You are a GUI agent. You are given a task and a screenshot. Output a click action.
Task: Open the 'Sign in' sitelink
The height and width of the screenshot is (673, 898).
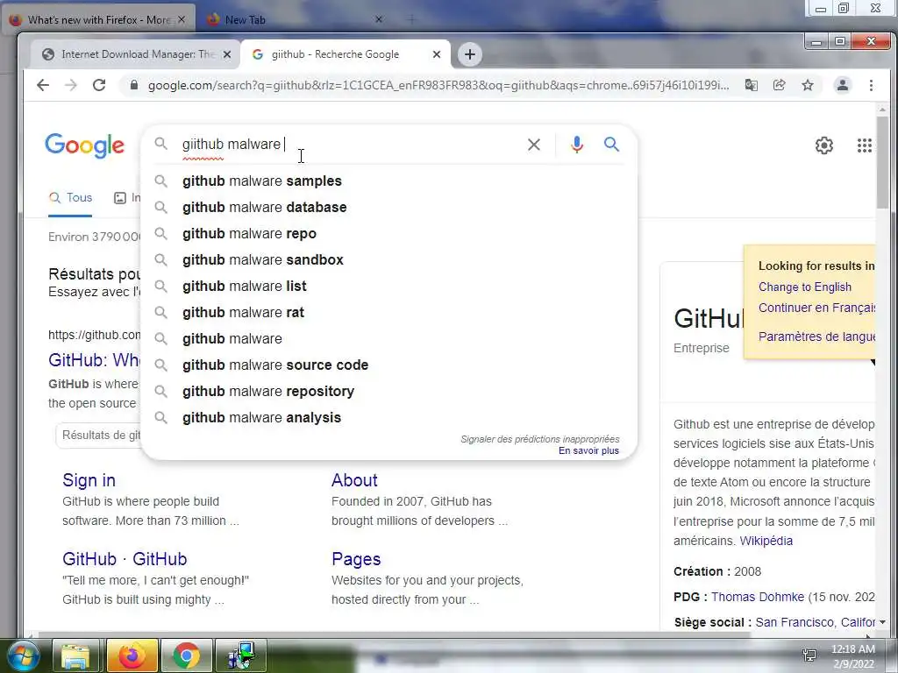click(x=89, y=480)
